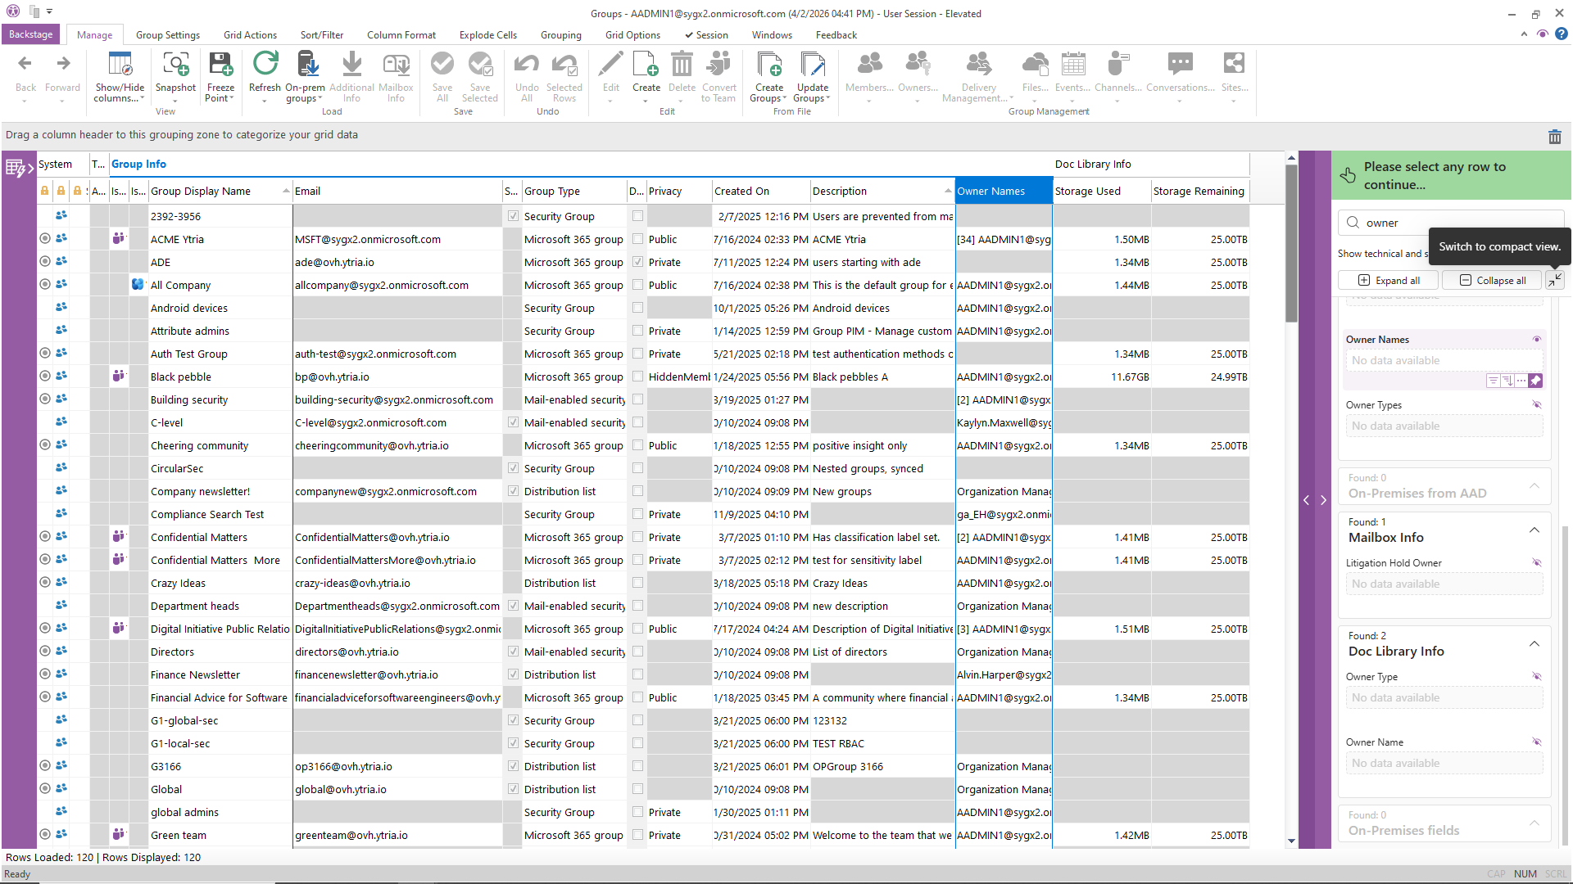Toggle eye icon next to Owner Types field

coord(1537,404)
